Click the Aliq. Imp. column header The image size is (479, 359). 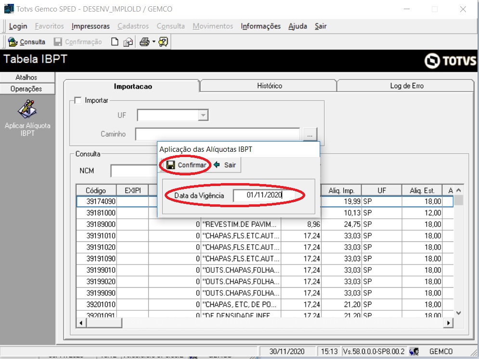(341, 190)
